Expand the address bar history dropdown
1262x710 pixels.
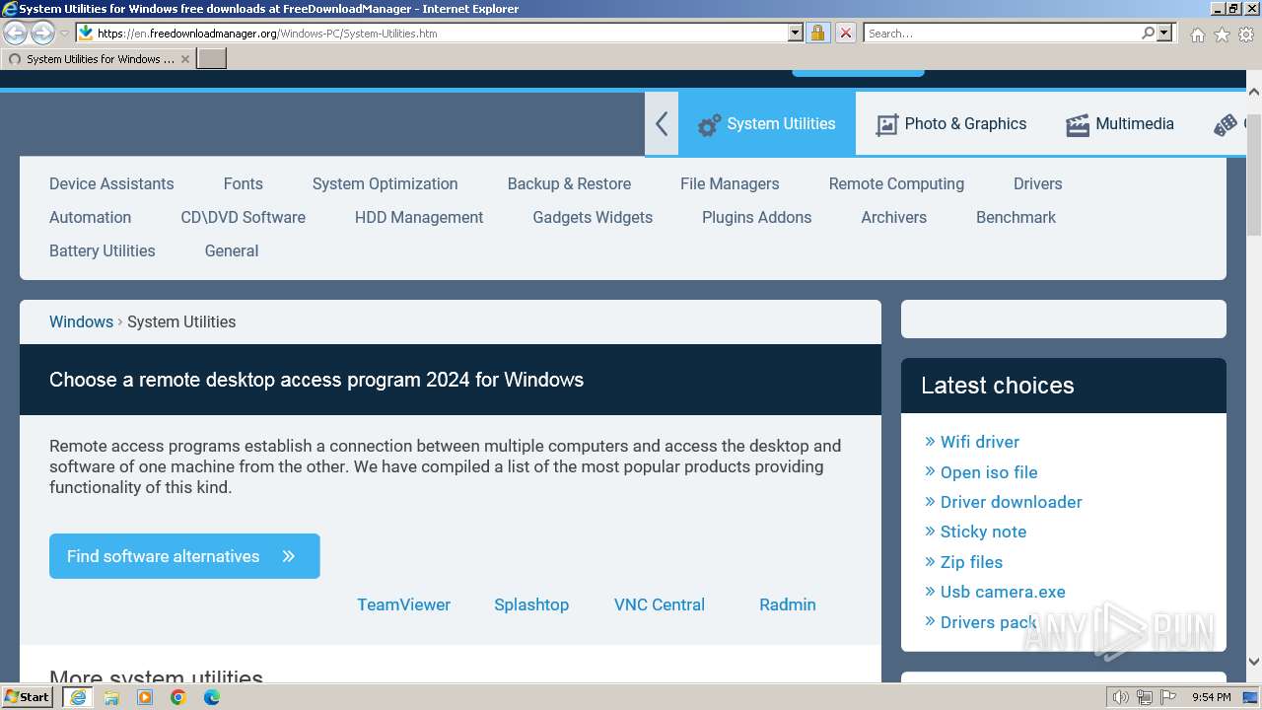pos(796,33)
